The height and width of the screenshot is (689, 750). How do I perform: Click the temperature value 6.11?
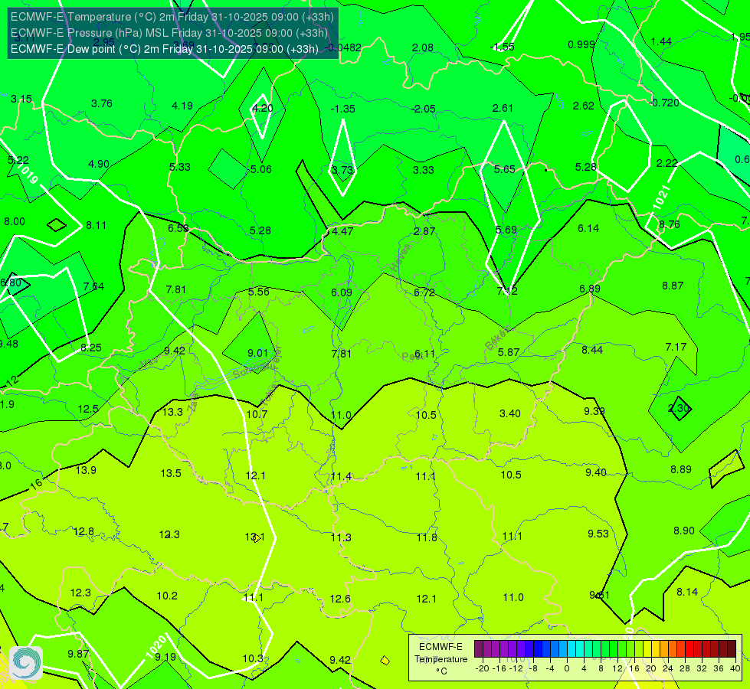tap(424, 354)
